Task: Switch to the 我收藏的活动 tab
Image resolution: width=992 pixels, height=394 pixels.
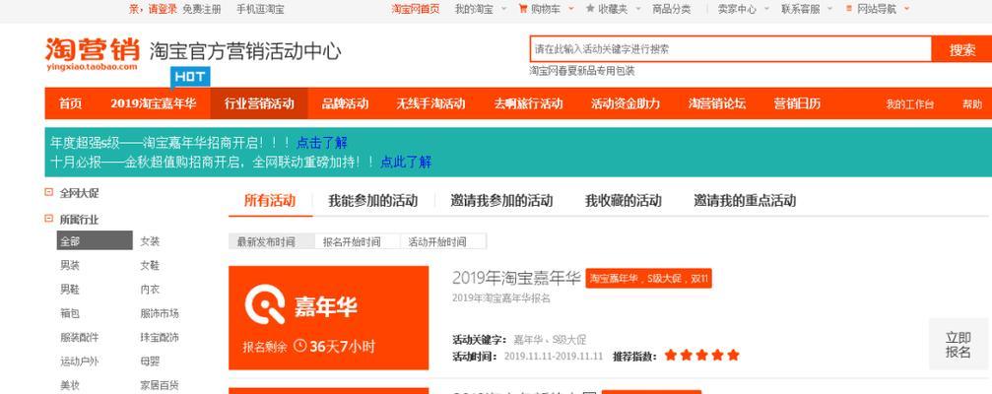Action: (624, 201)
